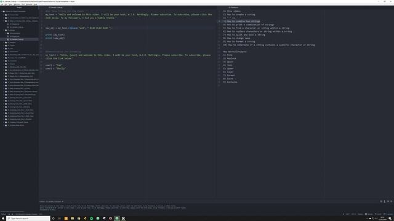Open the Selection menu
The width and height of the screenshot is (394, 221).
click(17, 4)
